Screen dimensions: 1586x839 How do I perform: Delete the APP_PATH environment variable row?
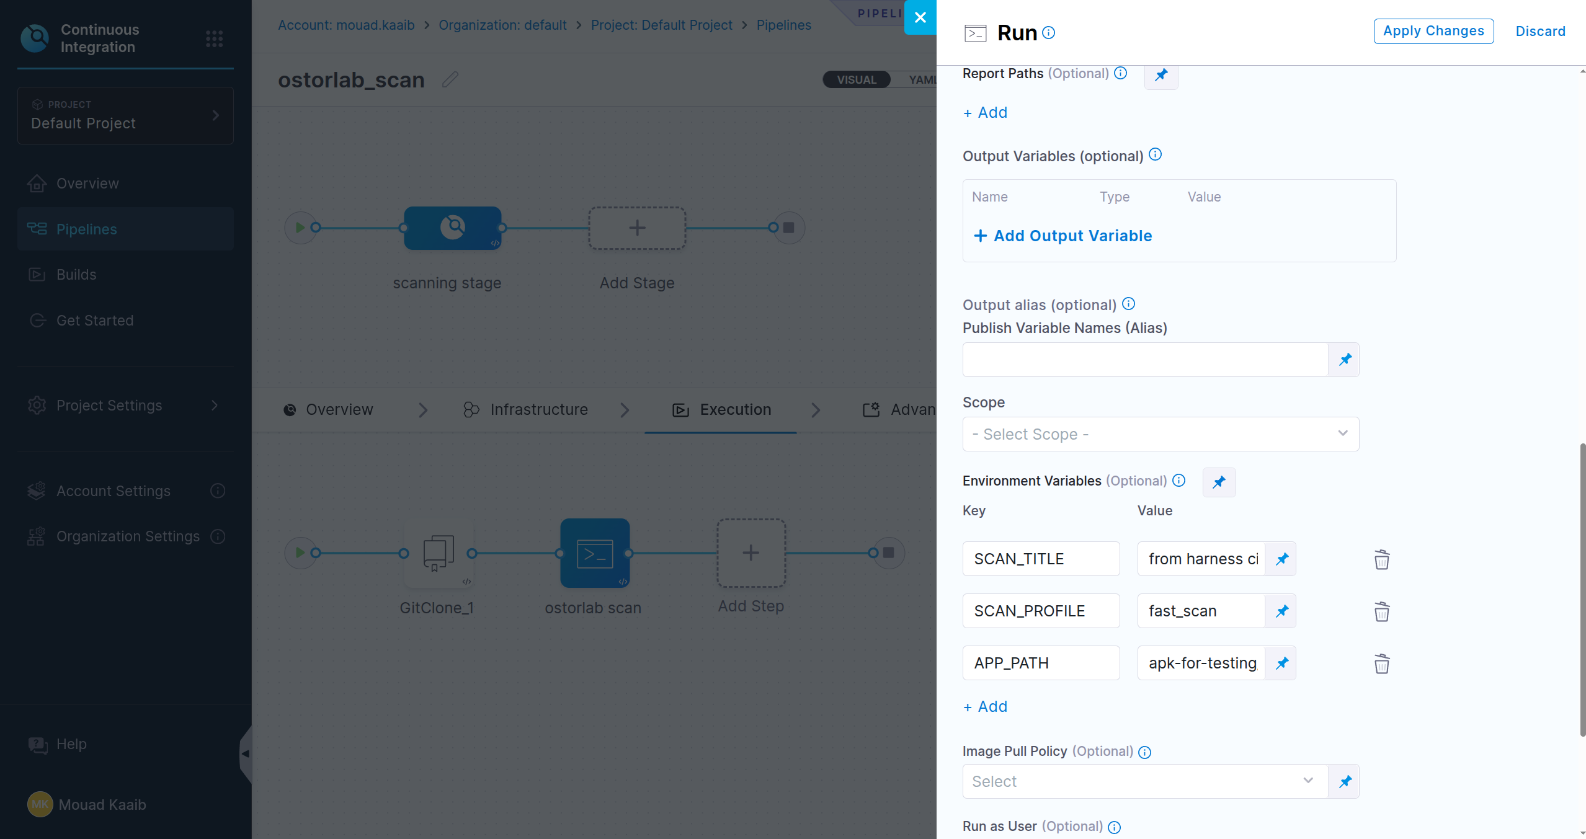(1381, 664)
